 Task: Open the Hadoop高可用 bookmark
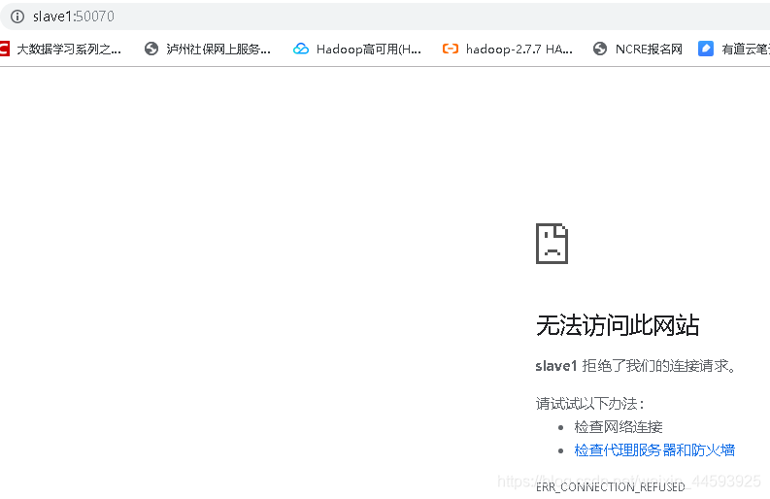[357, 50]
